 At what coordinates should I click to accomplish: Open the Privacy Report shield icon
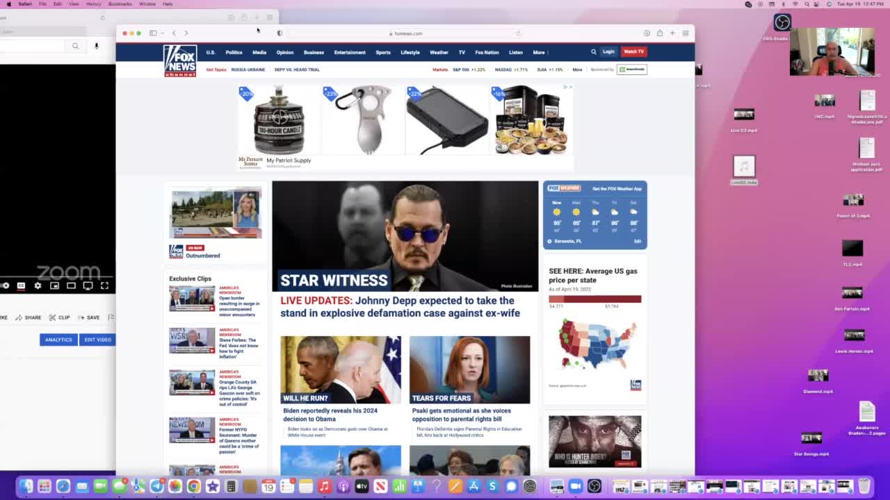click(280, 33)
